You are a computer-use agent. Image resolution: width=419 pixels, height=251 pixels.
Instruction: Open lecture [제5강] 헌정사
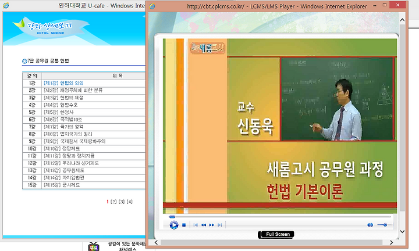coord(59,112)
